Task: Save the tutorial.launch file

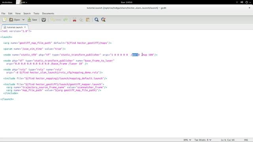Action: [x=32, y=20]
